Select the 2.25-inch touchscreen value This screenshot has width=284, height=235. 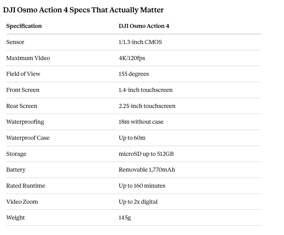[x=147, y=106]
